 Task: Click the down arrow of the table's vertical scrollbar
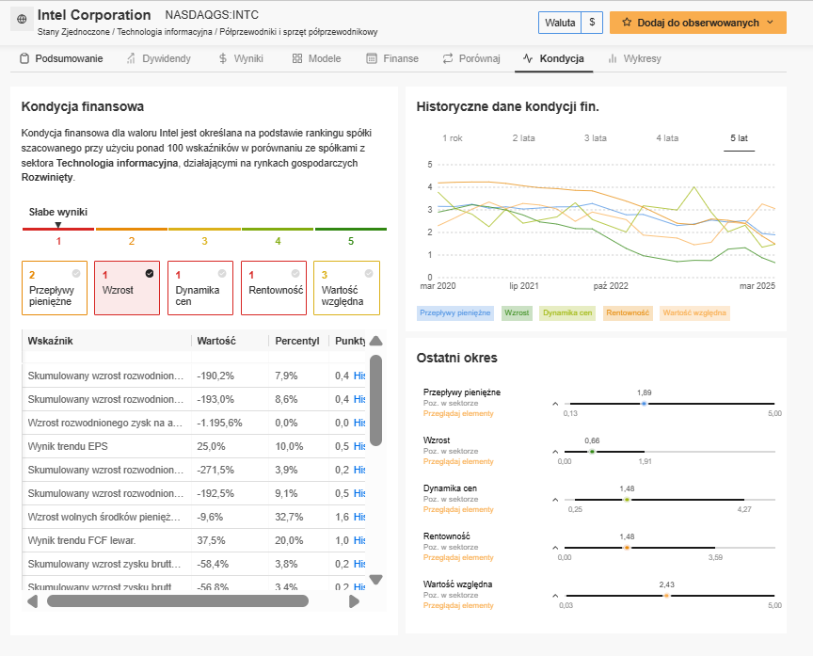(x=376, y=579)
